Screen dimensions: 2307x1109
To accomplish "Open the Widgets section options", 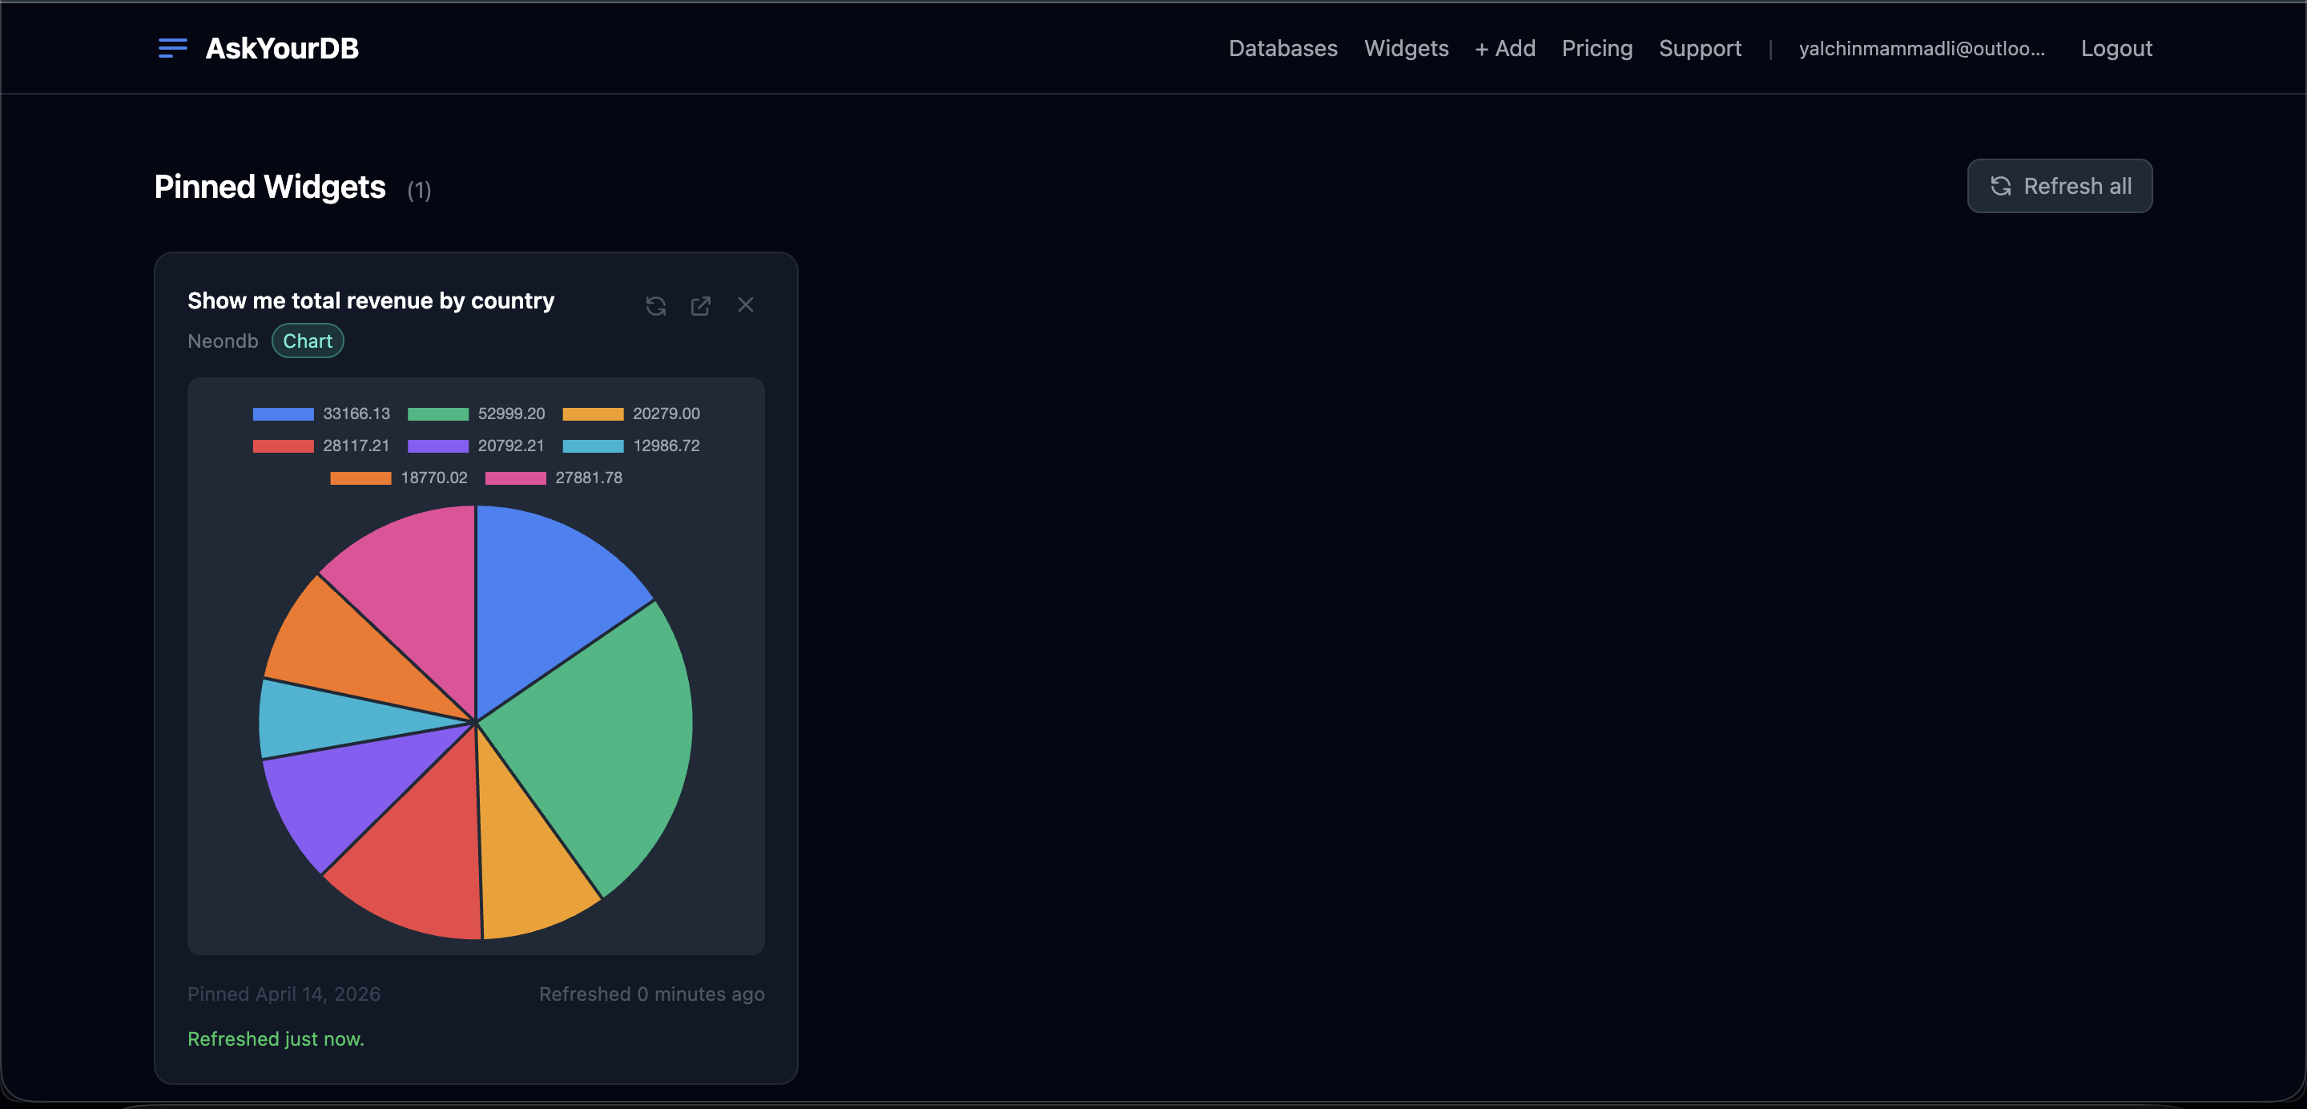I will [1406, 48].
